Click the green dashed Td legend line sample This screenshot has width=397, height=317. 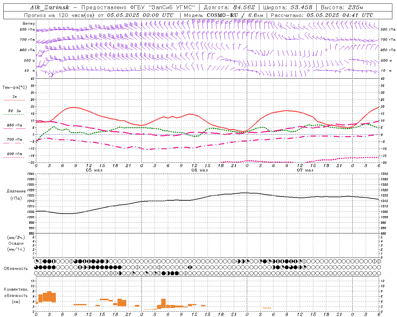tap(14, 115)
